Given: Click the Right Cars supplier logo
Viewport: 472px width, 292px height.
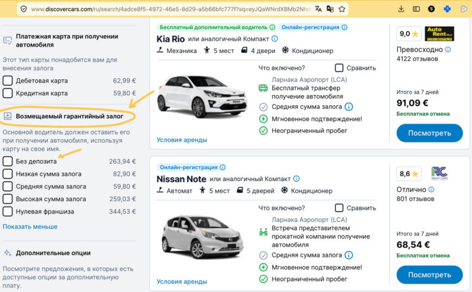Looking at the screenshot, I should [439, 174].
